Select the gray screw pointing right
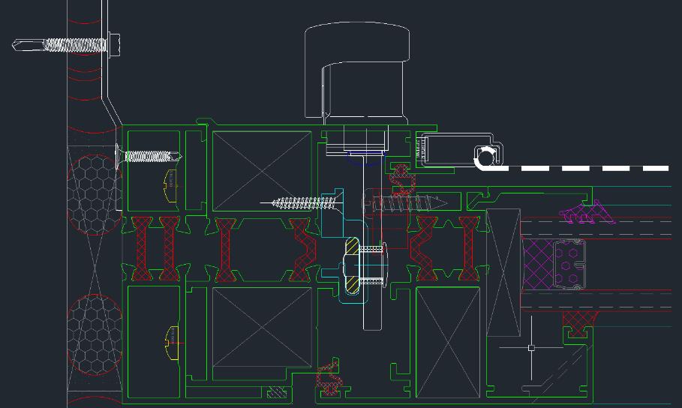682x408 pixels. pos(405,202)
